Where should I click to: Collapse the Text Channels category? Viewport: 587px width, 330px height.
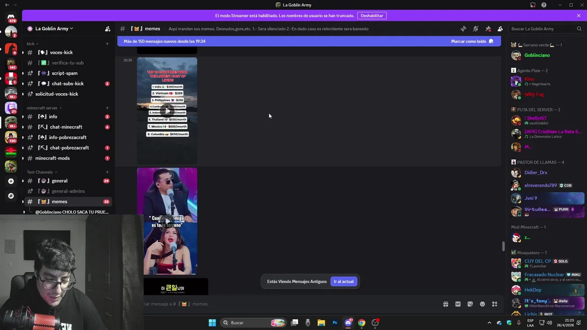42,172
